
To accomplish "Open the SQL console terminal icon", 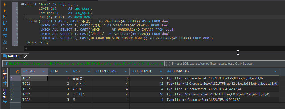I will click(x=5, y=35).
